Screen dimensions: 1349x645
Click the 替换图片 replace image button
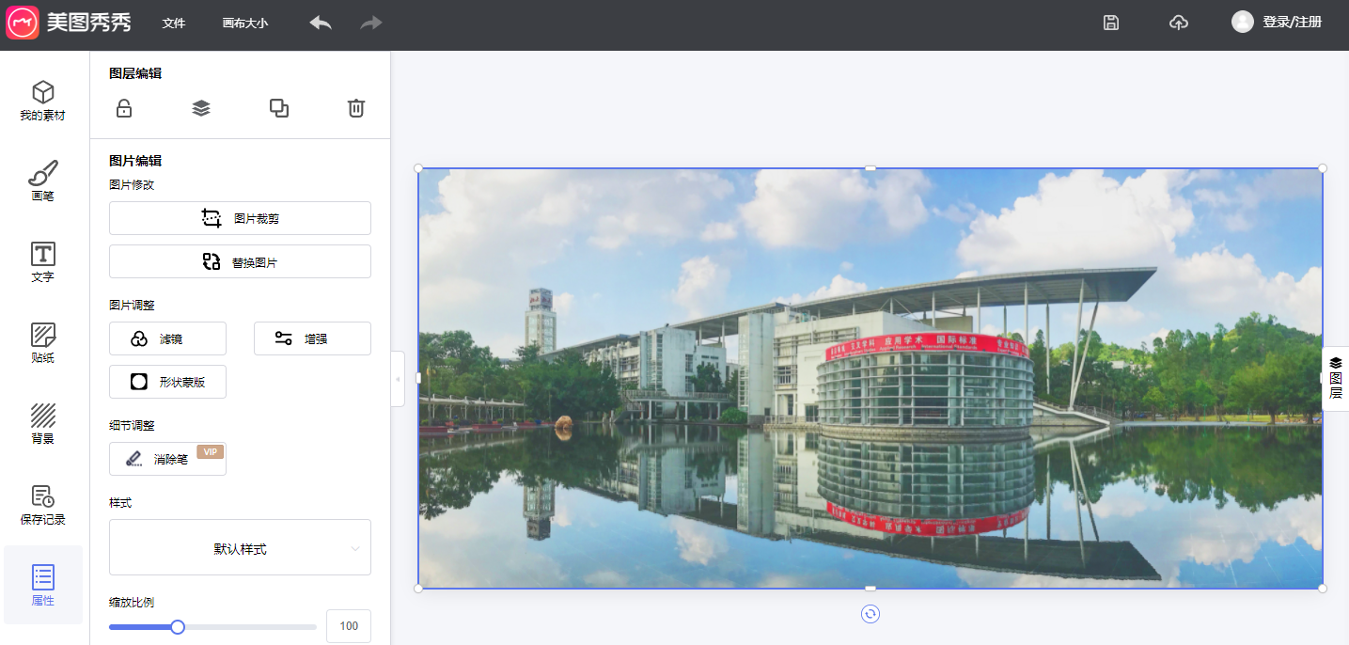[x=240, y=261]
